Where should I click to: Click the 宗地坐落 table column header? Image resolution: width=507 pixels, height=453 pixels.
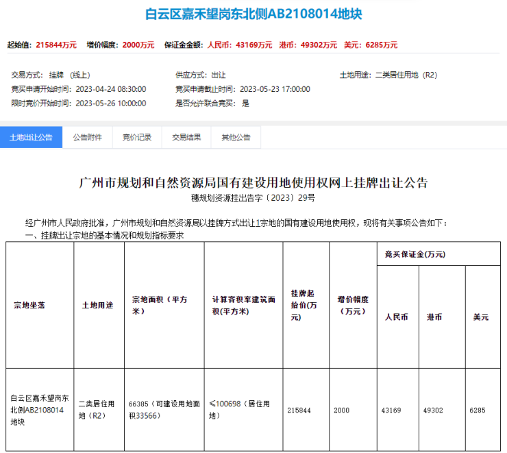(x=29, y=304)
